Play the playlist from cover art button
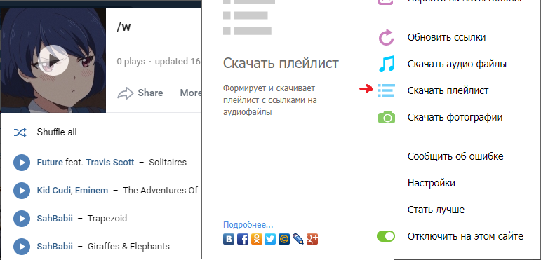Viewport: 541px width, 260px height. pos(53,60)
